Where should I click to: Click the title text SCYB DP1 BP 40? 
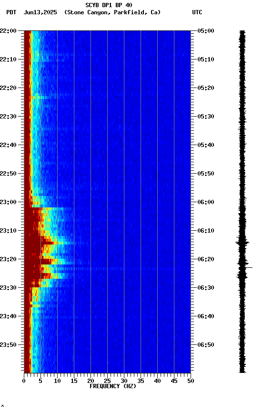[x=109, y=5]
